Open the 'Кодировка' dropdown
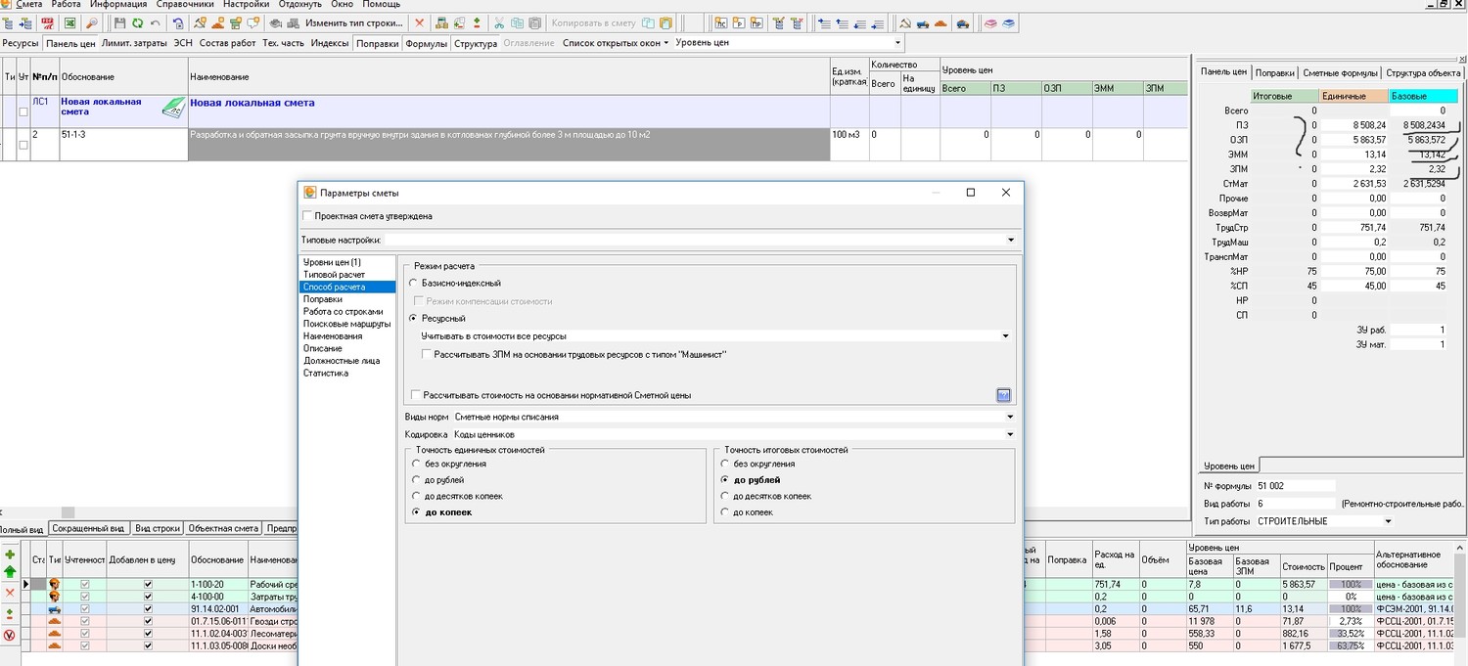 (1010, 434)
